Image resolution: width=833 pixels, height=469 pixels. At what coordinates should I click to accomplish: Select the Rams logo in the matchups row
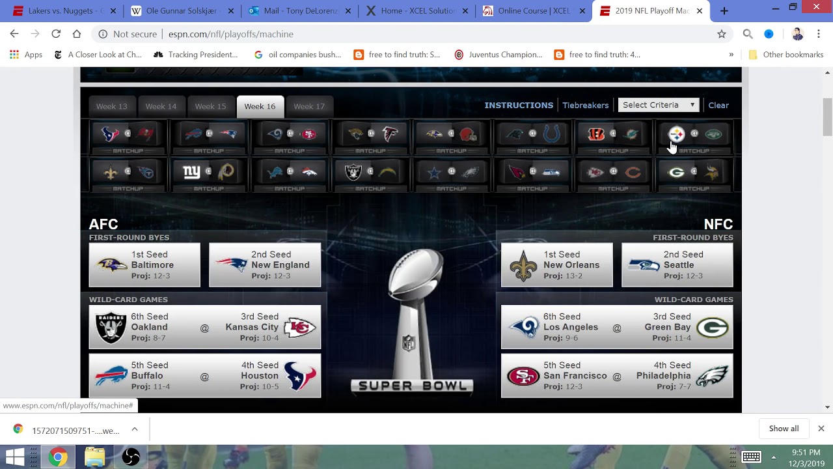274,134
